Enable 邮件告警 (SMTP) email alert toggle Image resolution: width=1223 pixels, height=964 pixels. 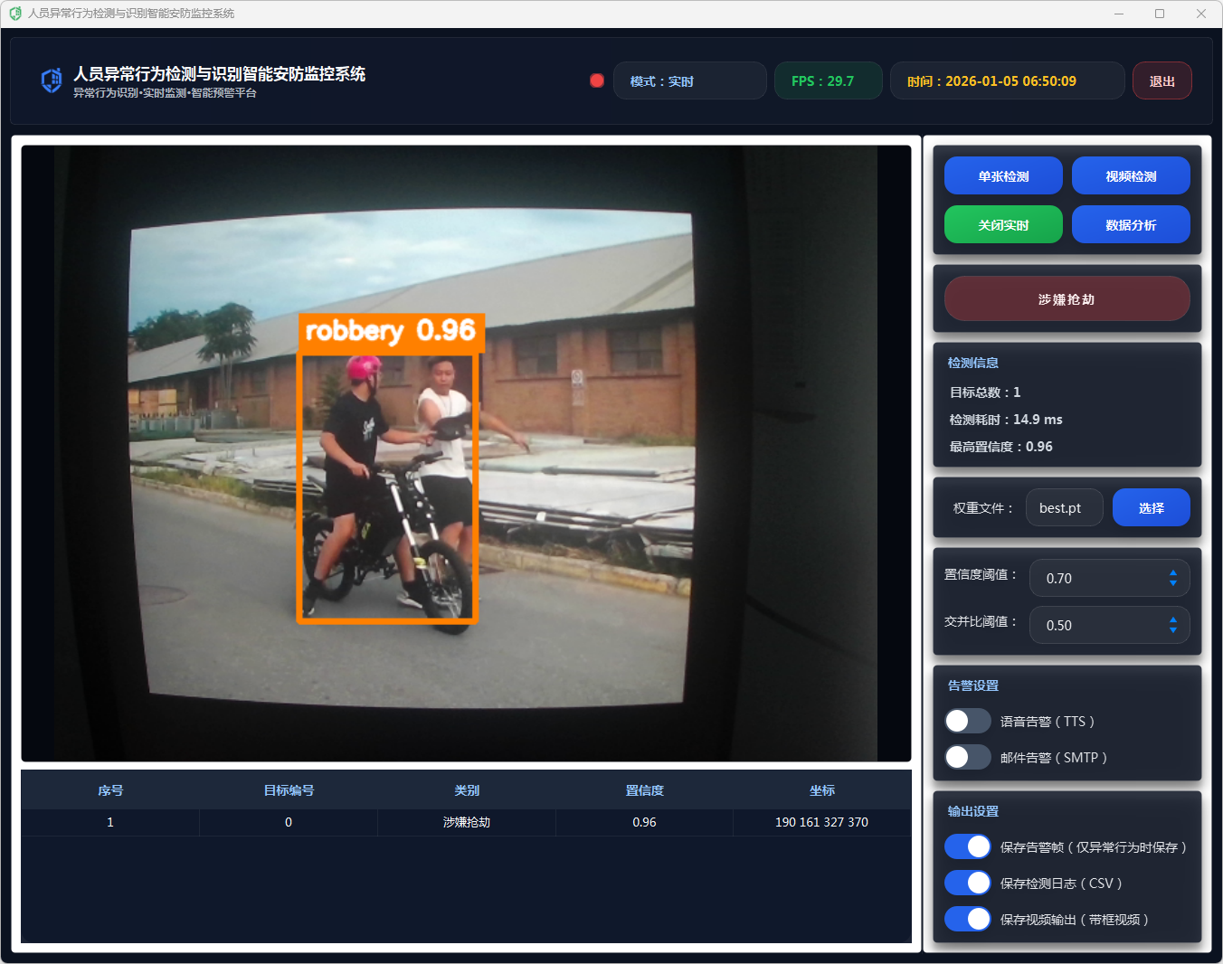968,757
